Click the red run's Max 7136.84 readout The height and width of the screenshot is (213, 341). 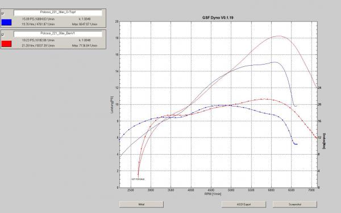[85, 46]
